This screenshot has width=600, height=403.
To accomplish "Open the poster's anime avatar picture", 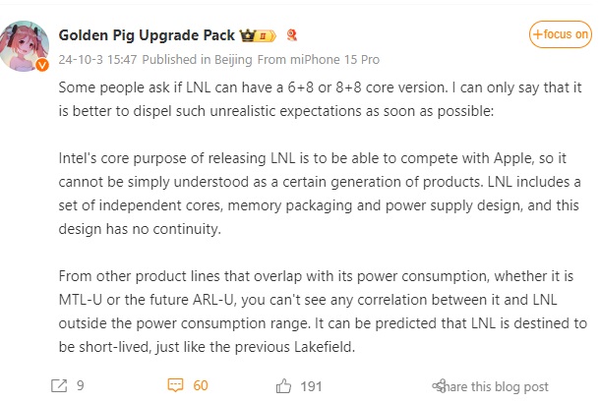I will (25, 46).
